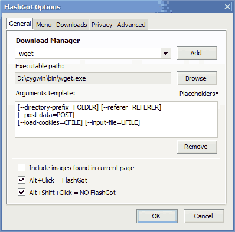Open the Menu tab
The height and width of the screenshot is (232, 235).
coord(44,25)
